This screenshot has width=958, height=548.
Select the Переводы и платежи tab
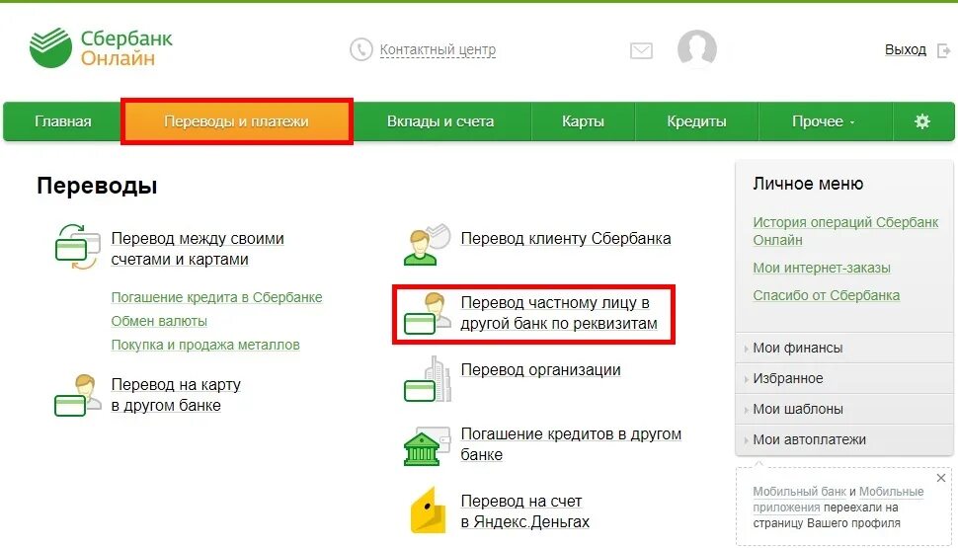pyautogui.click(x=236, y=121)
